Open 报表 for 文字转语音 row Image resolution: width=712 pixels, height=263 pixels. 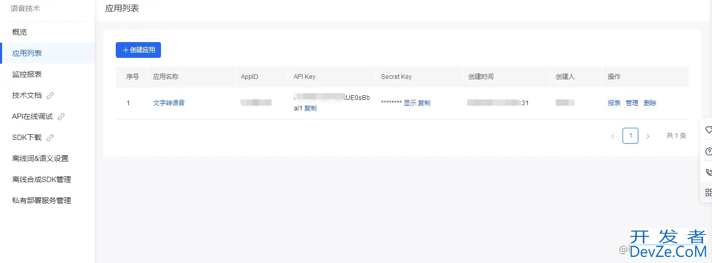click(614, 103)
